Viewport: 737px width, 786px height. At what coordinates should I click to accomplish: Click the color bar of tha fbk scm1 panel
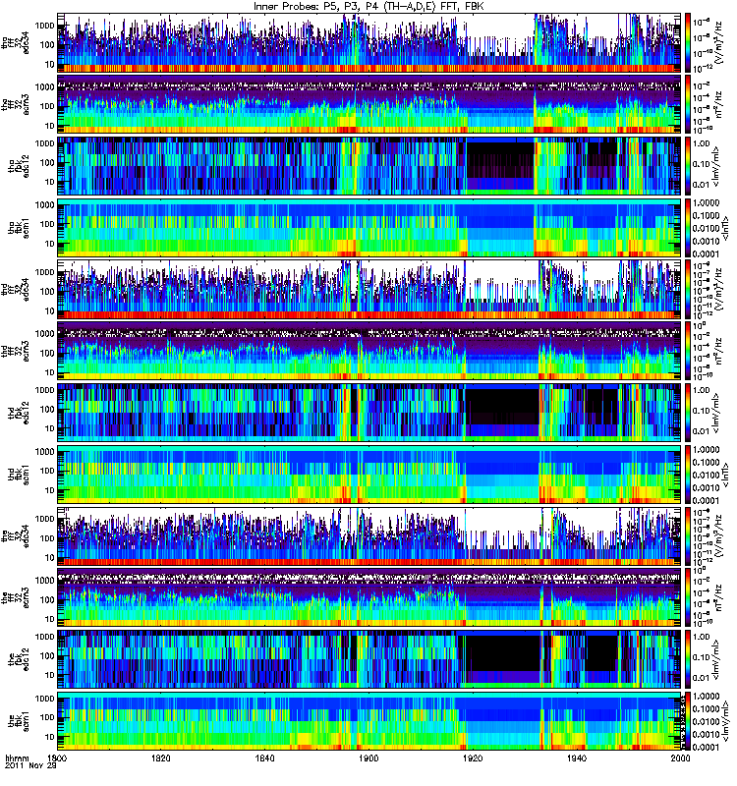tap(688, 228)
